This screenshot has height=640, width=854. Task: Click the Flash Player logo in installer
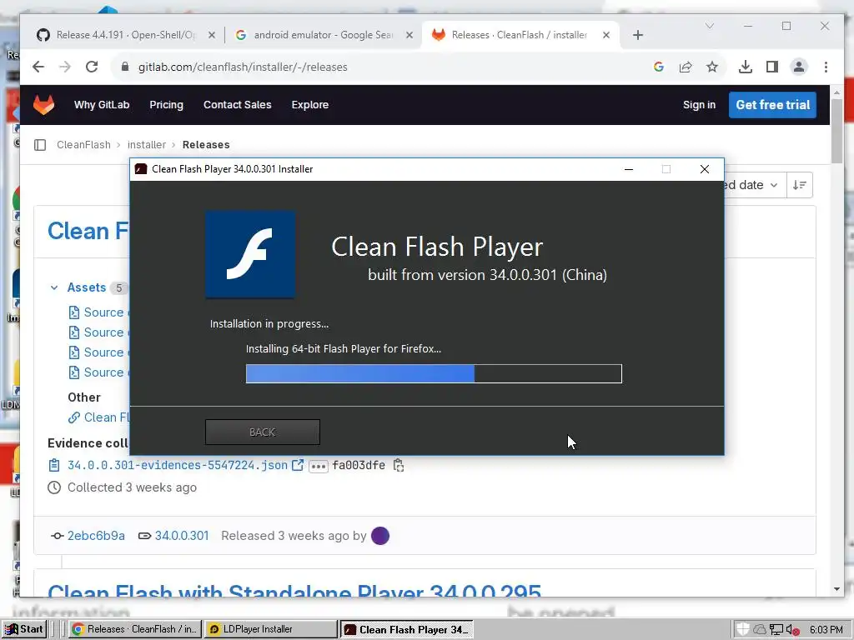pos(250,254)
